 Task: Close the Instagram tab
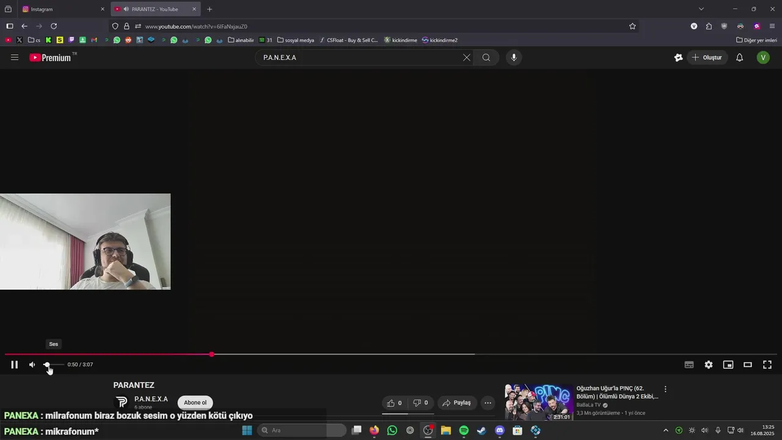tap(103, 9)
